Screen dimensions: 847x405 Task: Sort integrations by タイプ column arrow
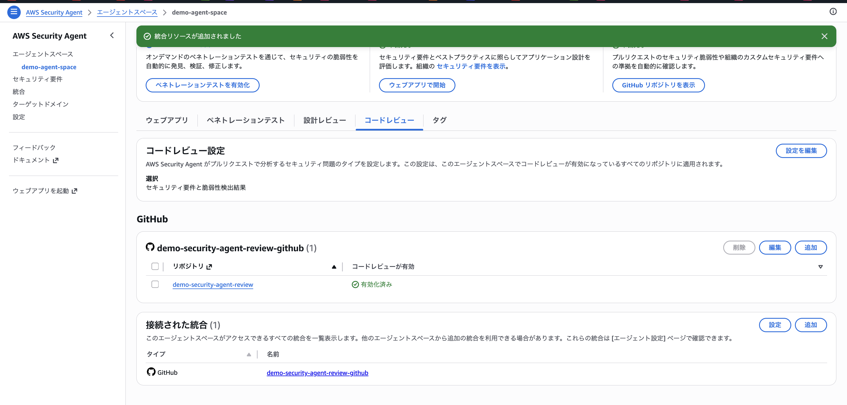point(249,355)
